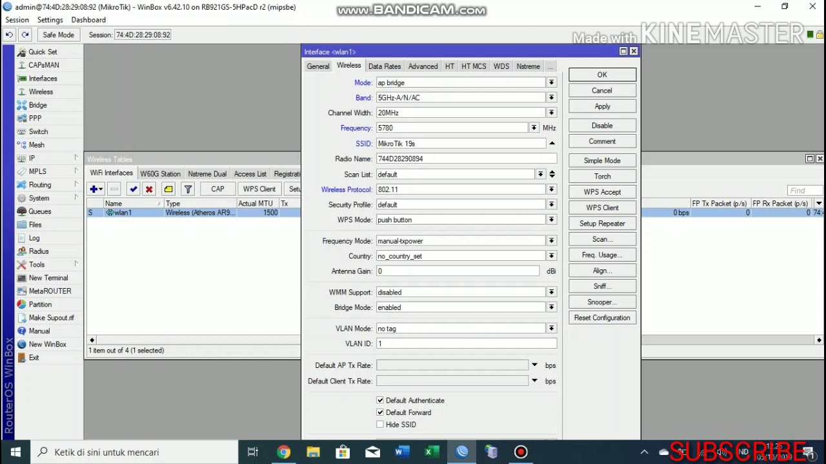This screenshot has width=826, height=464.
Task: Click the WinBox redo arrow icon
Action: [25, 35]
